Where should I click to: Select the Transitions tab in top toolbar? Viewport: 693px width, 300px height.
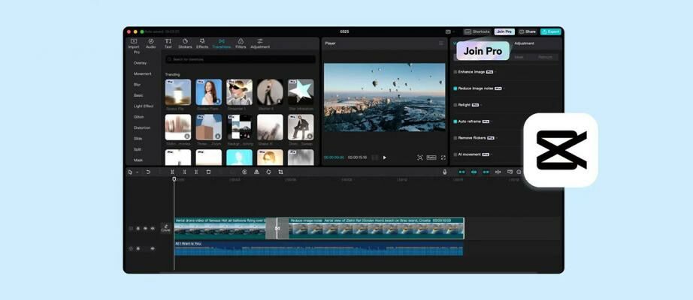point(222,43)
